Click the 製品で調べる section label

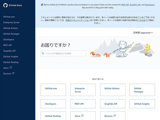tap(98, 79)
